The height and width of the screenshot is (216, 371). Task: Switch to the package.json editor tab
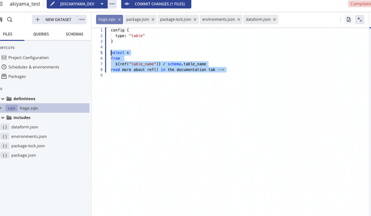pyautogui.click(x=137, y=19)
